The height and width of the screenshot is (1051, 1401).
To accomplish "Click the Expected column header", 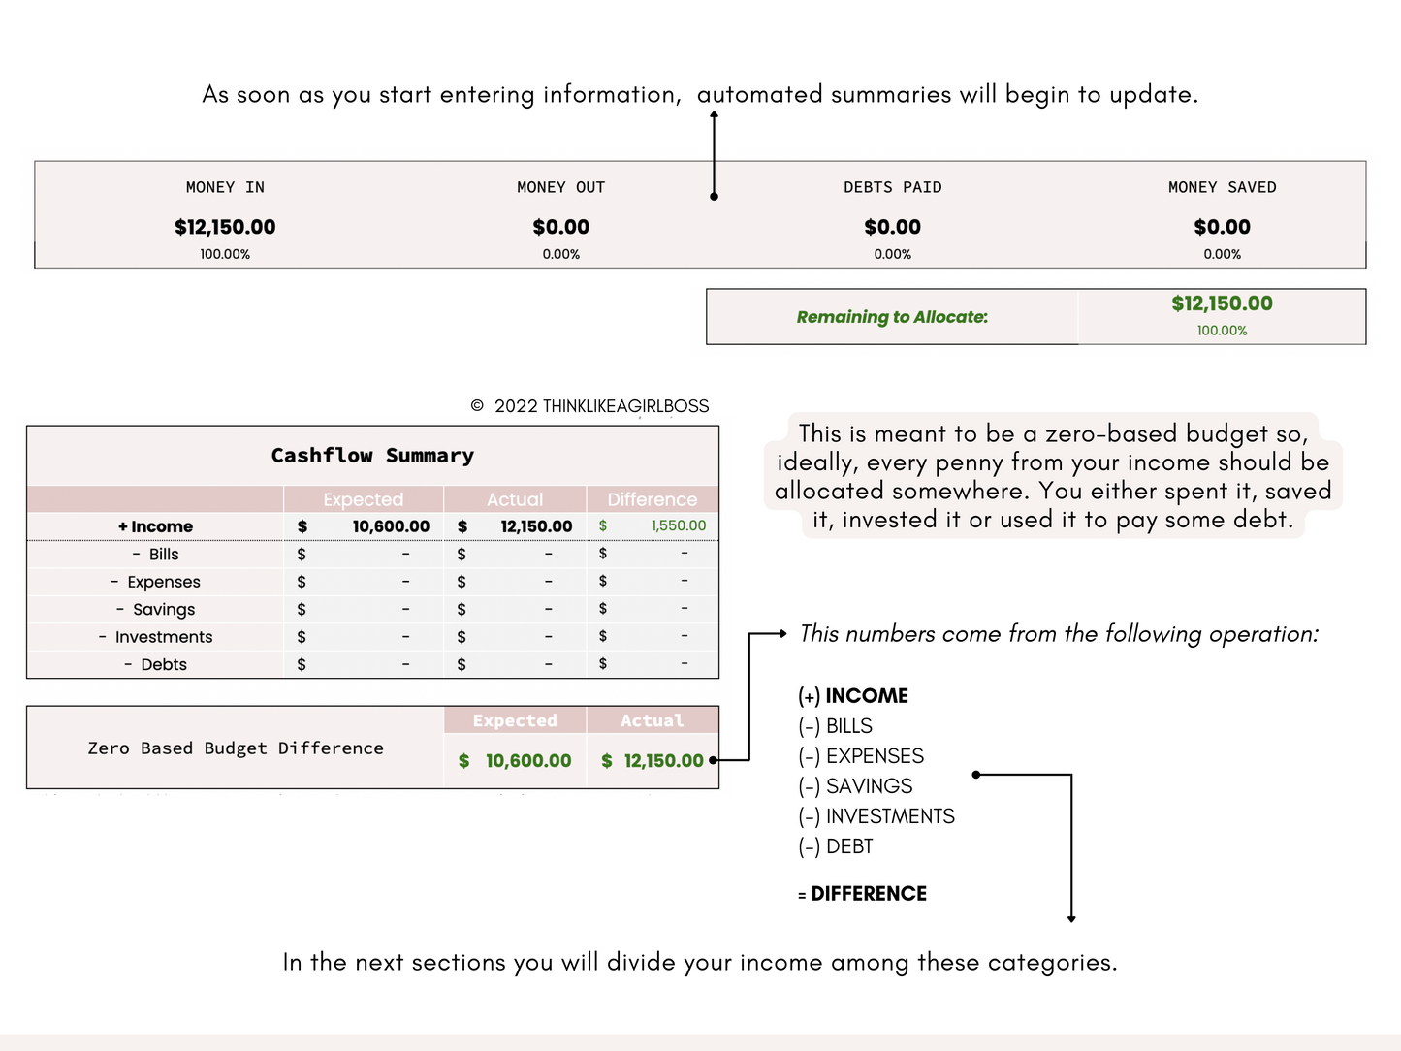I will coord(364,498).
